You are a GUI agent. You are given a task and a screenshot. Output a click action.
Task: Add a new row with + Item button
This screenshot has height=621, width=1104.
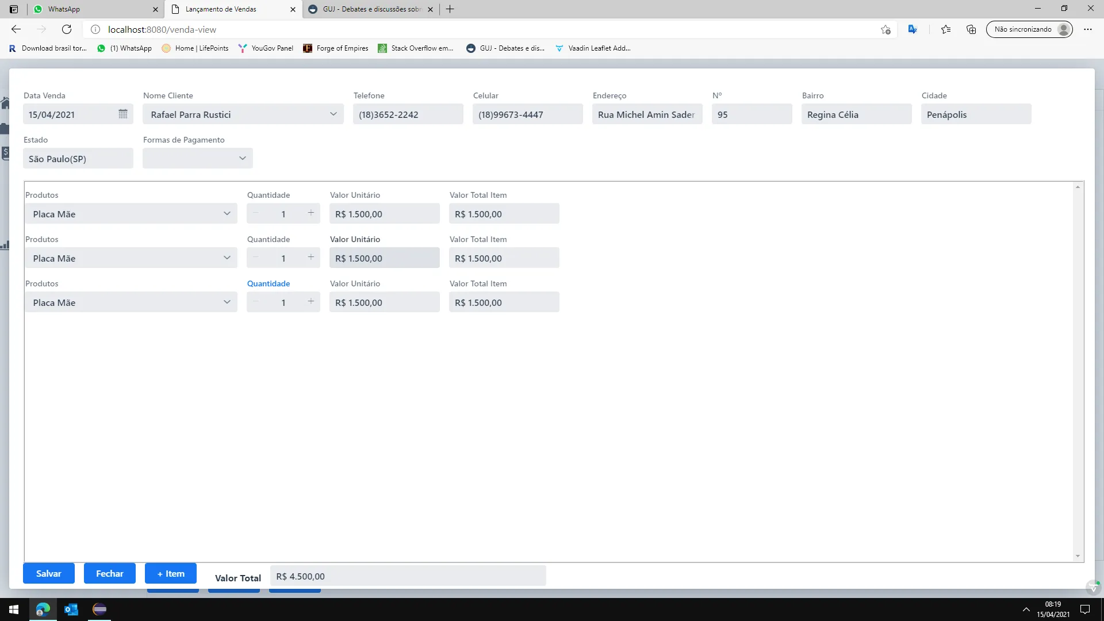[x=171, y=573]
